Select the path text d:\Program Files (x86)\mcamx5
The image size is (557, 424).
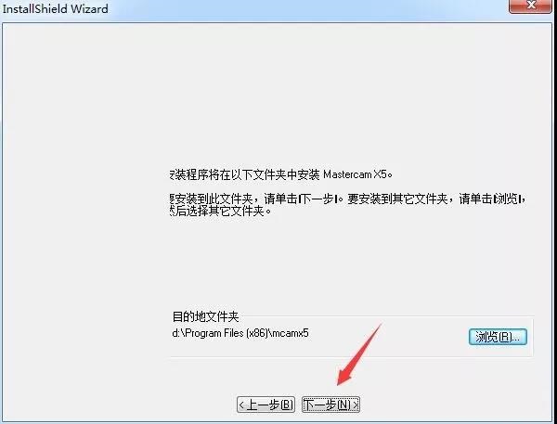tap(240, 333)
